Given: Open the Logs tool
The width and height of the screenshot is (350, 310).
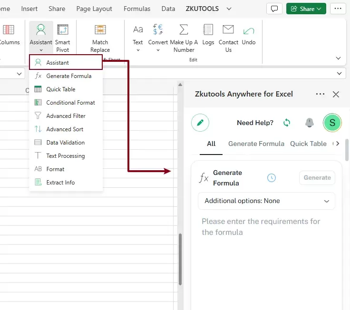Looking at the screenshot, I should tap(208, 34).
